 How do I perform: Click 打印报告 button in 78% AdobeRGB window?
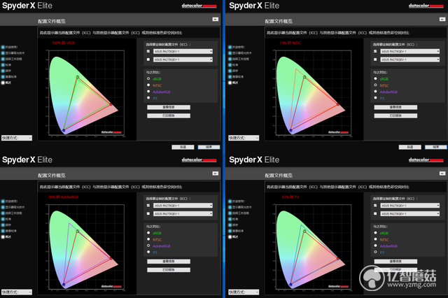coord(169,270)
